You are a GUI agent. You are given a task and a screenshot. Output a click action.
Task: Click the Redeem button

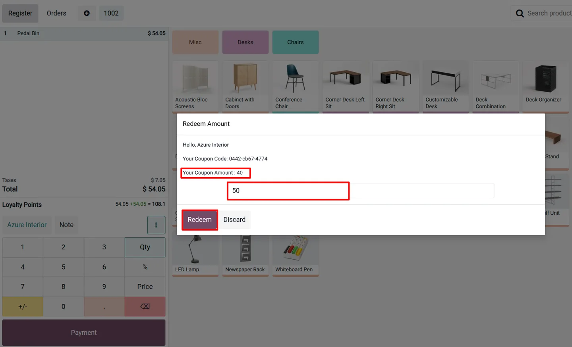coord(199,220)
